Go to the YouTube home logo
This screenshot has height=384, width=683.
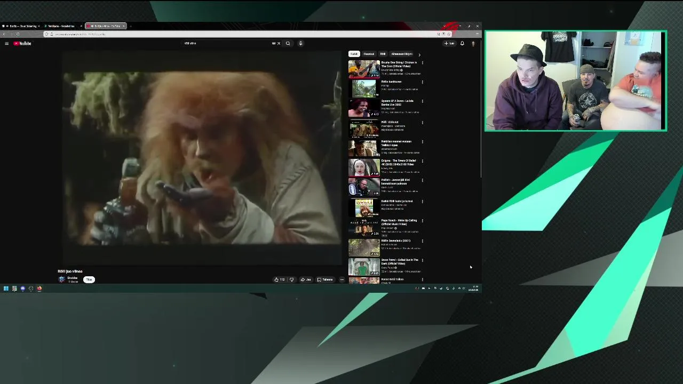(22, 43)
